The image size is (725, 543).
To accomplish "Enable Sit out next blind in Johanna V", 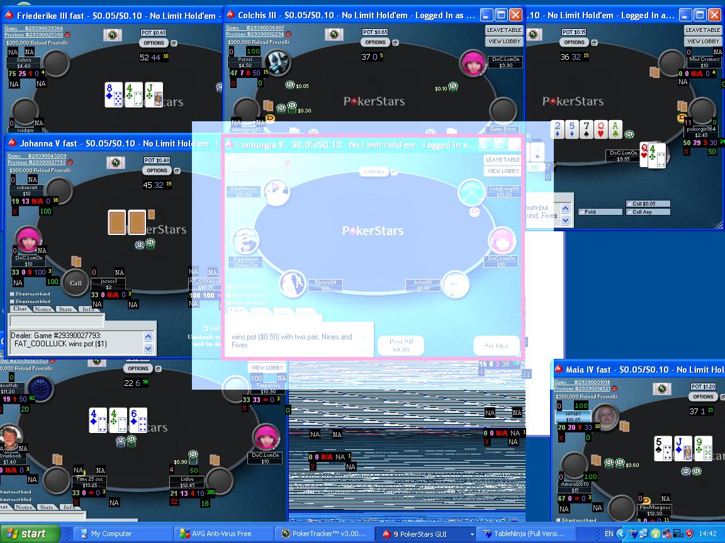I will [x=13, y=302].
